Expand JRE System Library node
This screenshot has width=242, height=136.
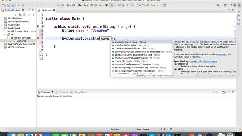point(5,31)
